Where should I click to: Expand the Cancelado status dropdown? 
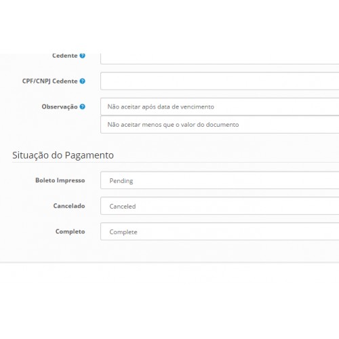220,206
